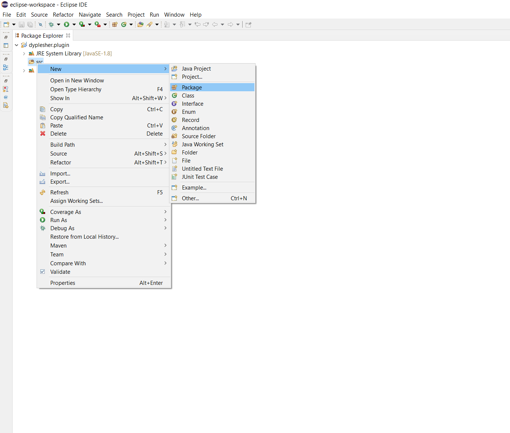Click the Previous Annotation toolbar icon

click(182, 24)
